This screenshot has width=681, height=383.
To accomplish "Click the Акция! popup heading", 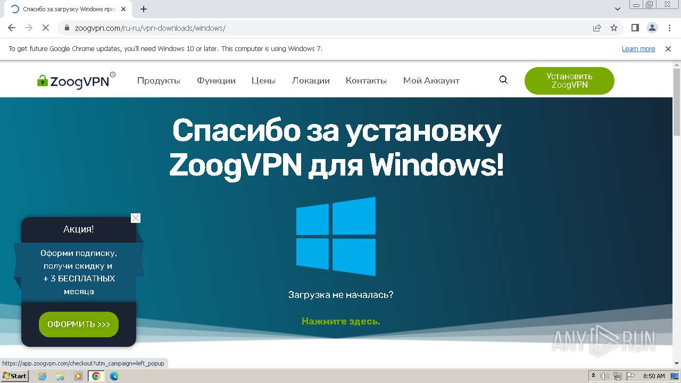I will coord(79,229).
